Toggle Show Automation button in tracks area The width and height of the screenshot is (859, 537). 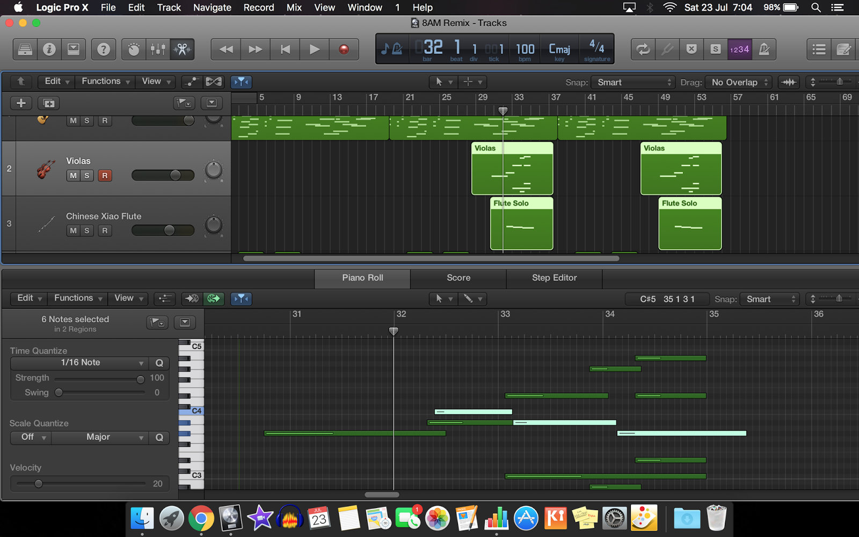(192, 82)
